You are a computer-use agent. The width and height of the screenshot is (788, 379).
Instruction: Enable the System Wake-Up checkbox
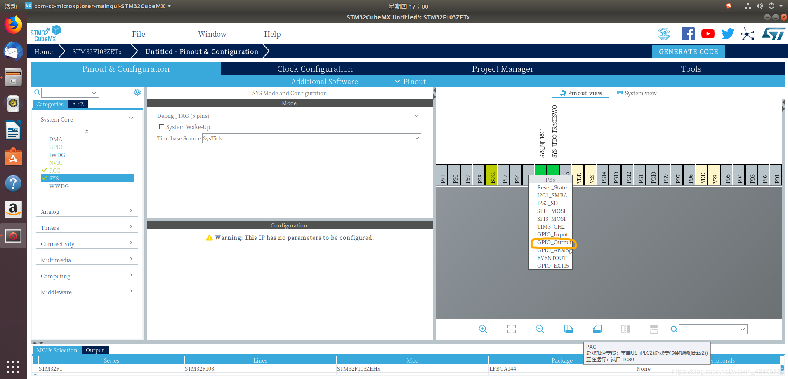(162, 127)
